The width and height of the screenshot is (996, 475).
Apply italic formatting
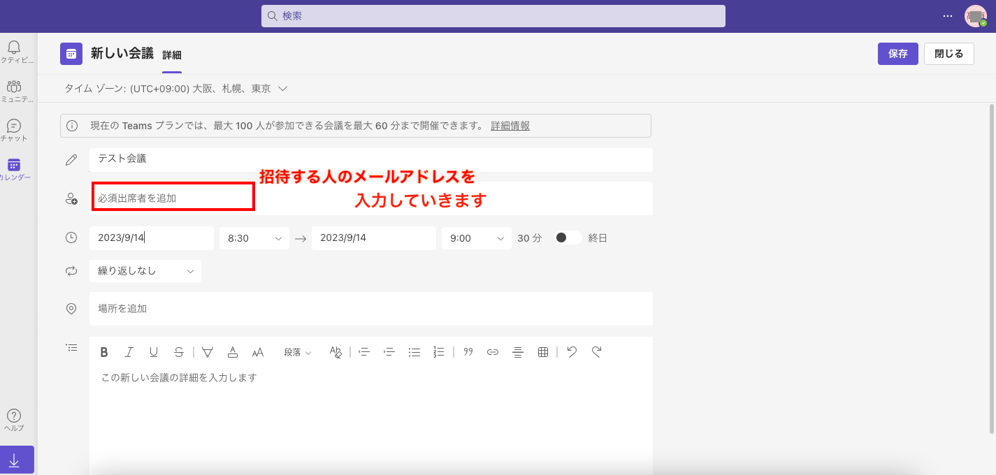tap(129, 351)
